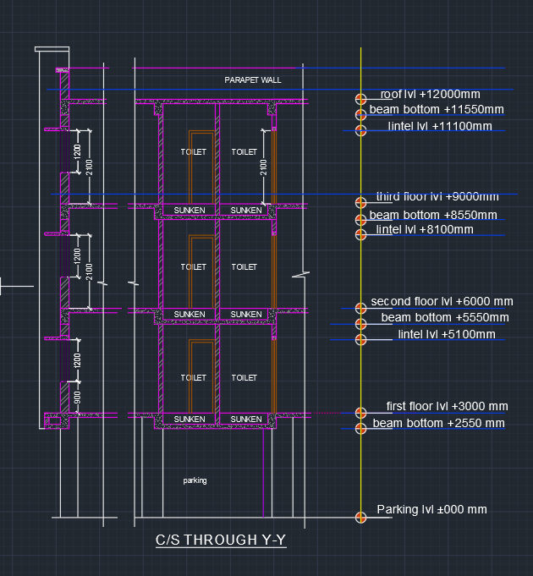This screenshot has height=576, width=533.
Task: Click the 'beam bottom +8550mm' label
Action: pyautogui.click(x=433, y=215)
